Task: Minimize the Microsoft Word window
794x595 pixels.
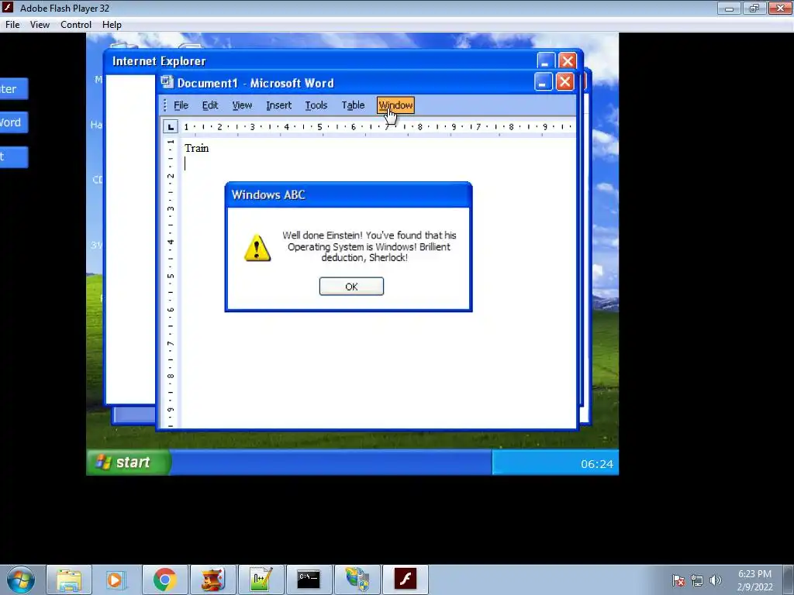Action: click(543, 82)
